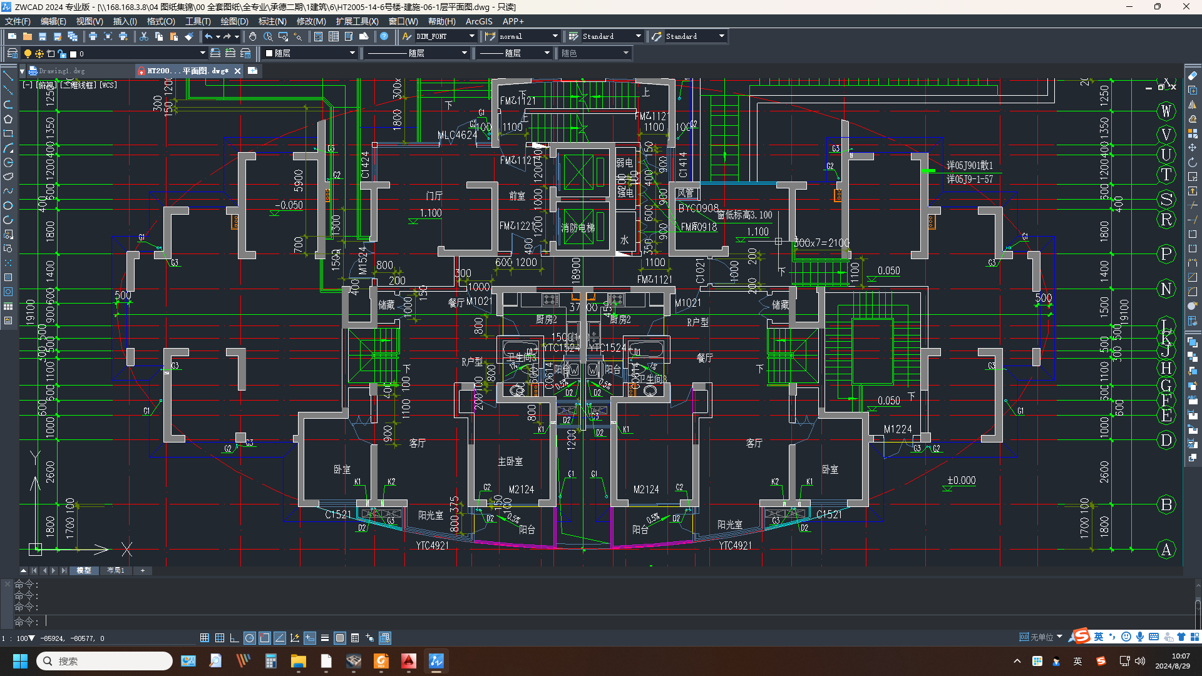Screen dimensions: 1202x676
Task: Click the Help question mark icon
Action: click(384, 36)
